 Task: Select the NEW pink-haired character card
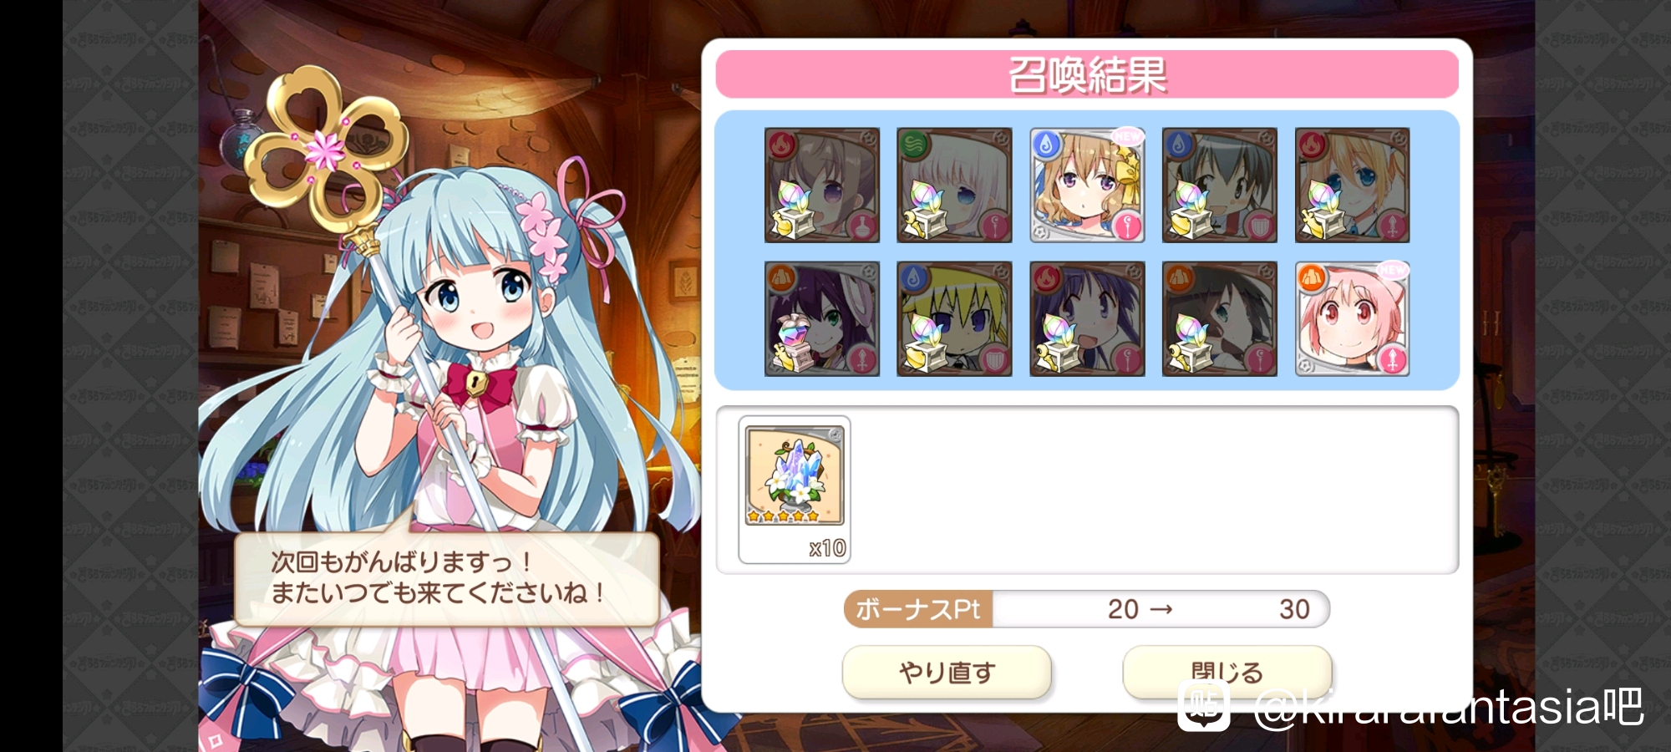pos(1352,318)
